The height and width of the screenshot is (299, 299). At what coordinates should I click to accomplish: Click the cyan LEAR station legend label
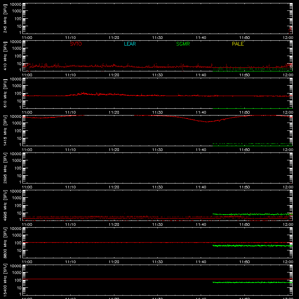130,44
